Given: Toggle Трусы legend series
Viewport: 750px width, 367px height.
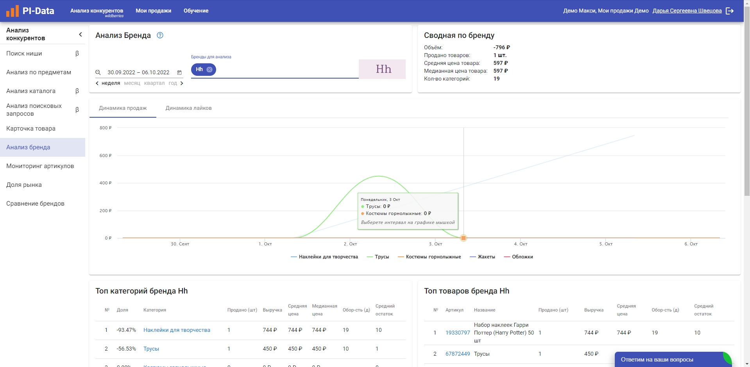Looking at the screenshot, I should (x=378, y=257).
